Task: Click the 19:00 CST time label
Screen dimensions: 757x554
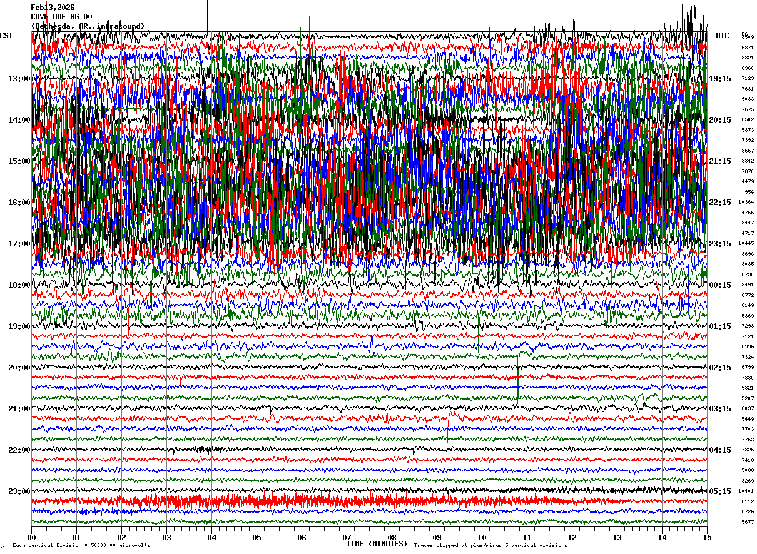Action: coord(19,326)
